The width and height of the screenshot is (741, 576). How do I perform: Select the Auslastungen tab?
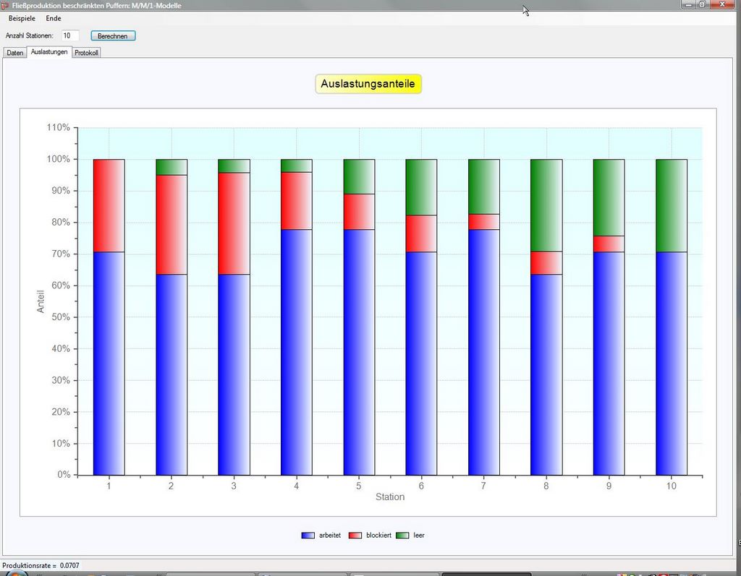(x=49, y=52)
